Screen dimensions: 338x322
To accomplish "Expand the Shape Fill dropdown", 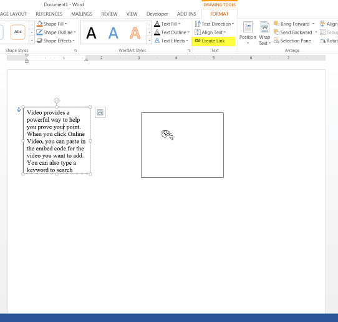I will tap(65, 24).
